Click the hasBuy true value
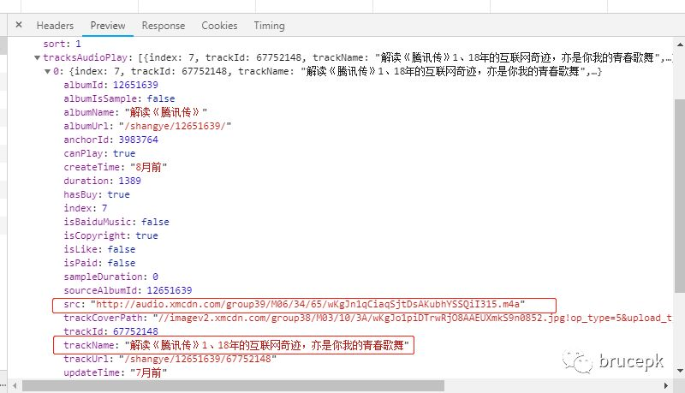685x393 pixels. 119,194
